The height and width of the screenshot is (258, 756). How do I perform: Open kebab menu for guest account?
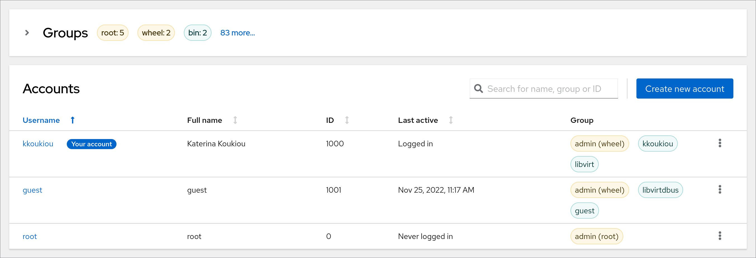click(720, 190)
